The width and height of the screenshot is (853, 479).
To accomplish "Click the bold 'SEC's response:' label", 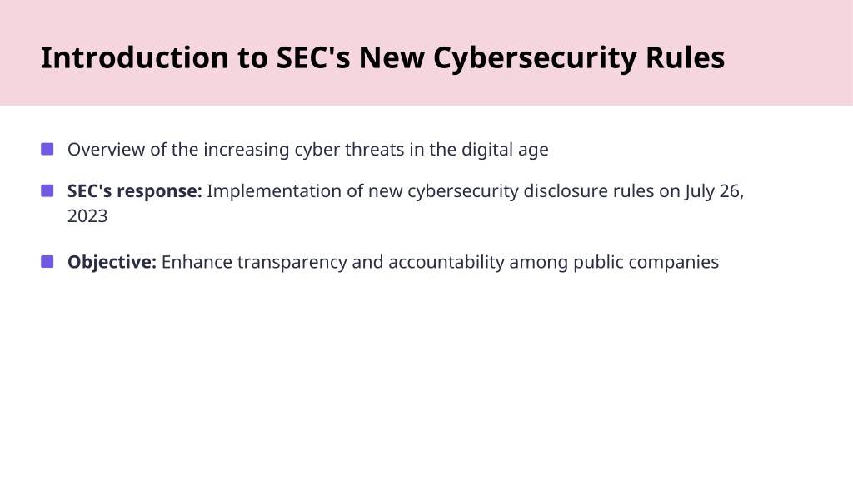I will tap(134, 191).
